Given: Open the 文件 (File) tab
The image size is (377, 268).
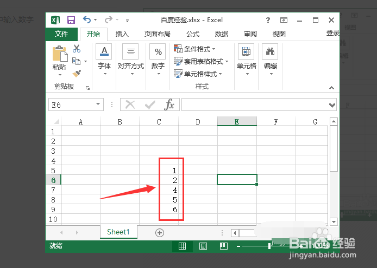Looking at the screenshot, I should coord(61,34).
